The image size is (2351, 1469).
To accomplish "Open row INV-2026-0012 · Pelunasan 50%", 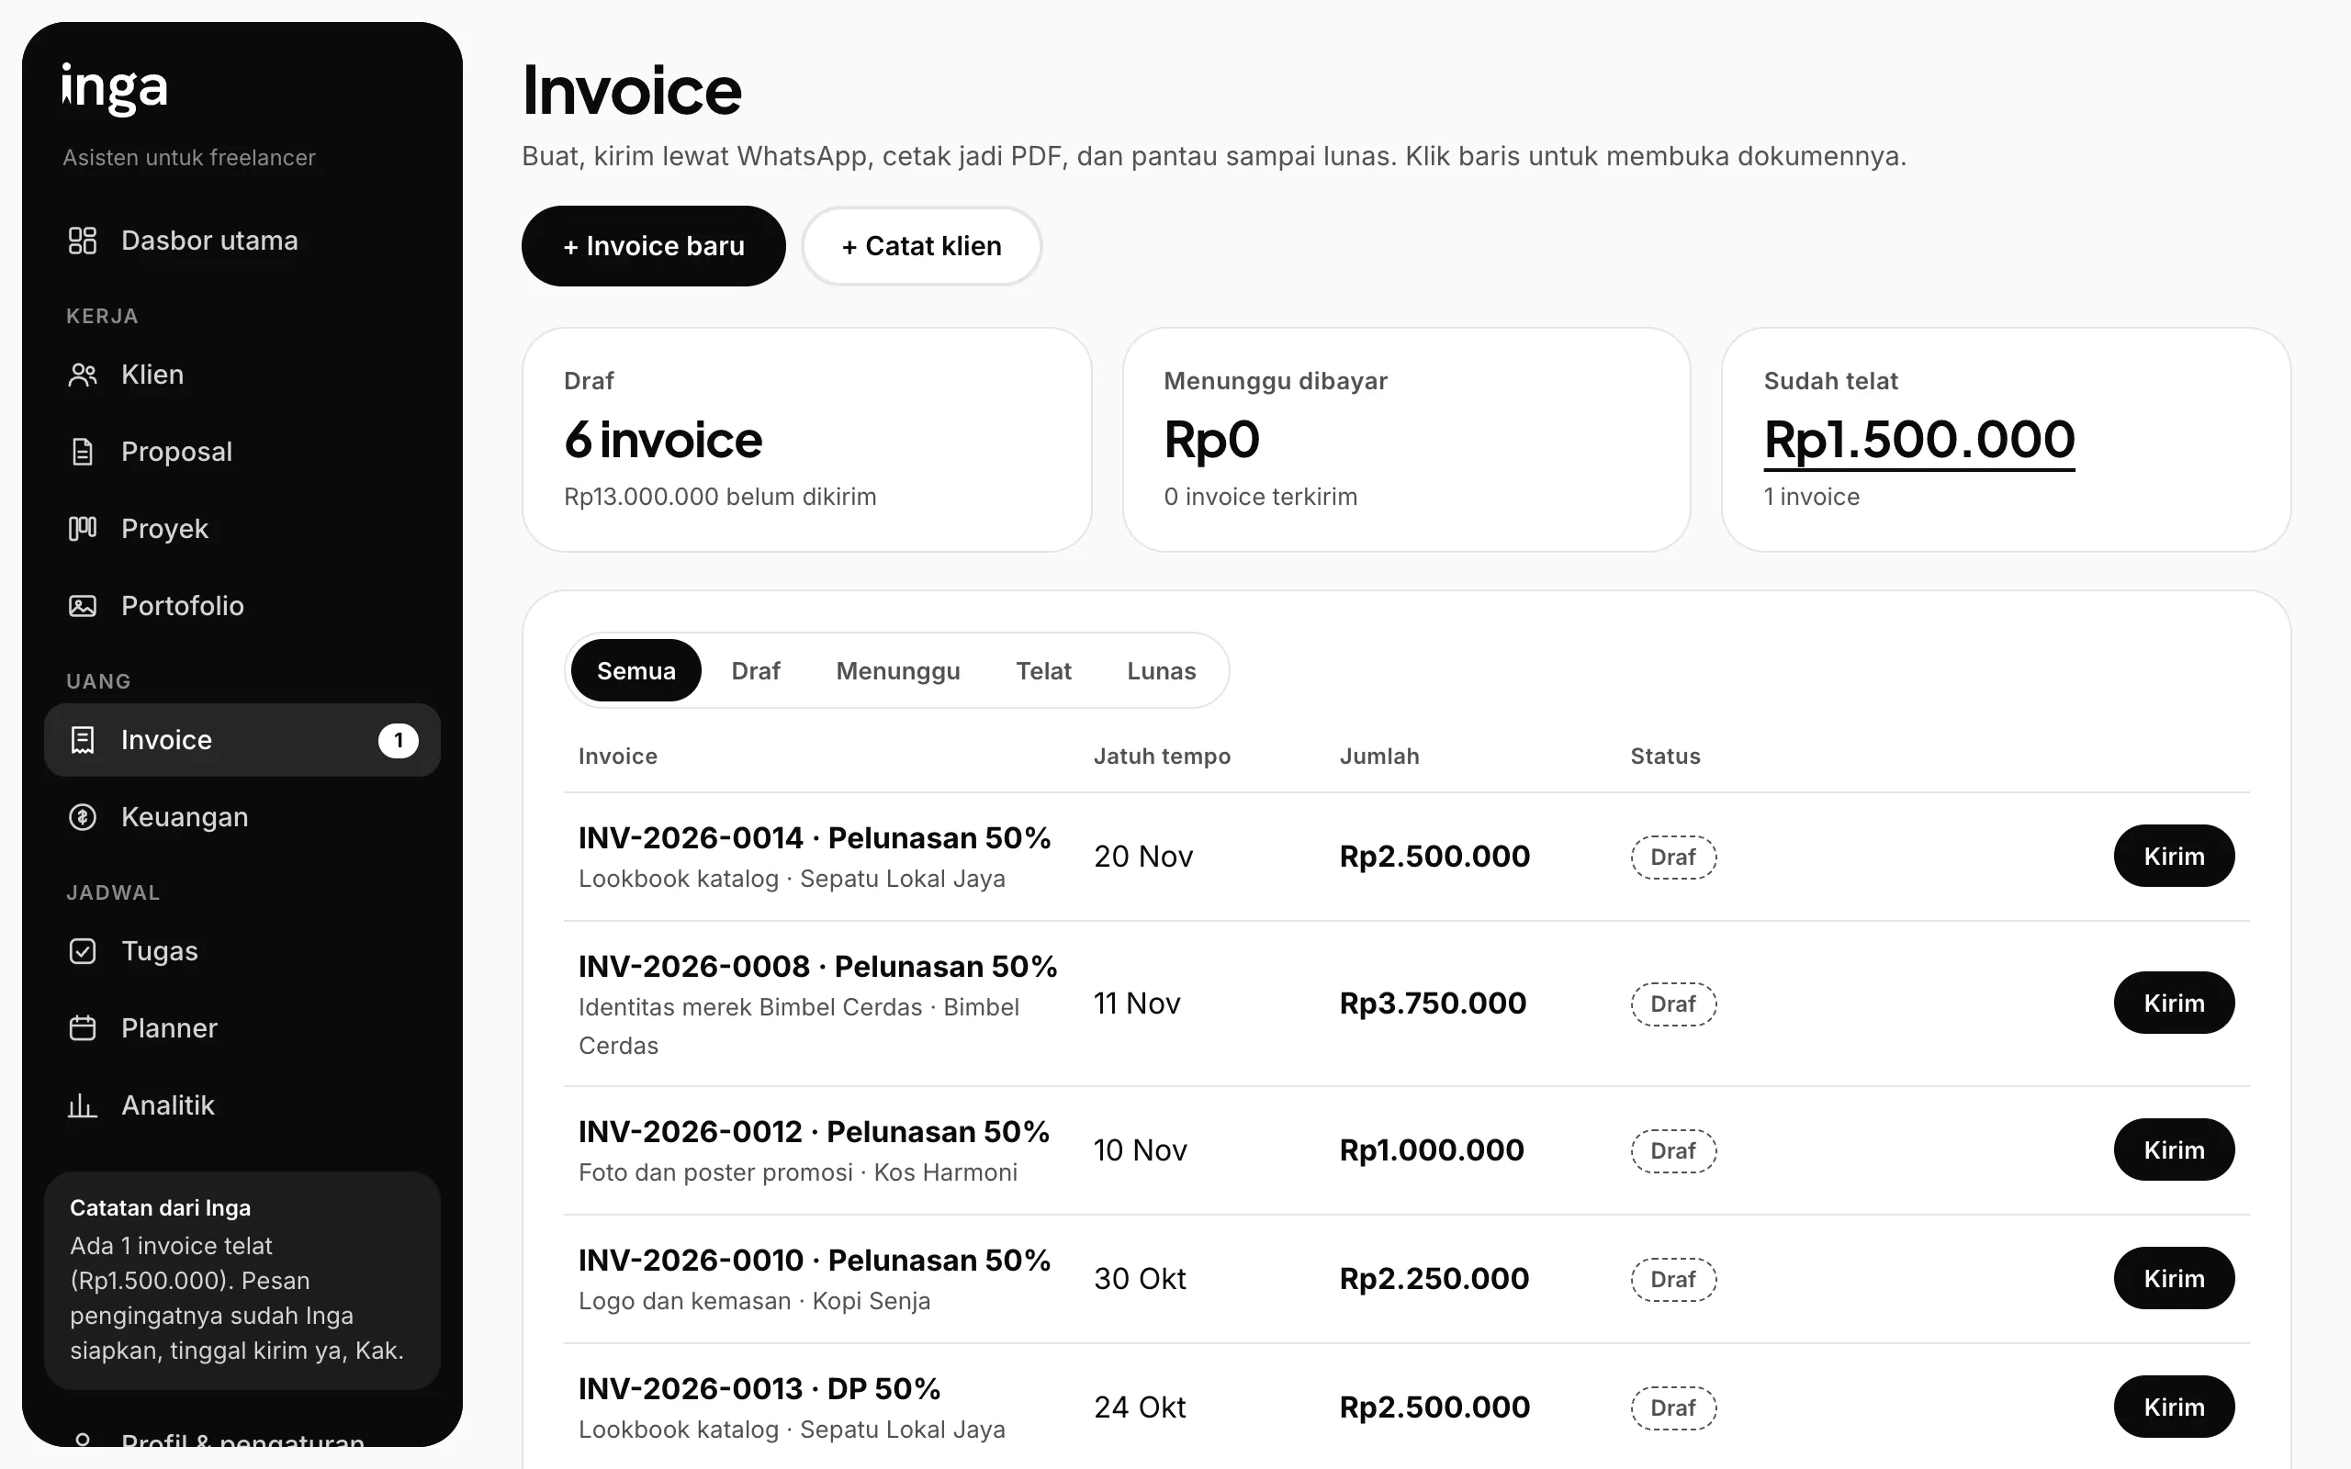I will 1407,1150.
